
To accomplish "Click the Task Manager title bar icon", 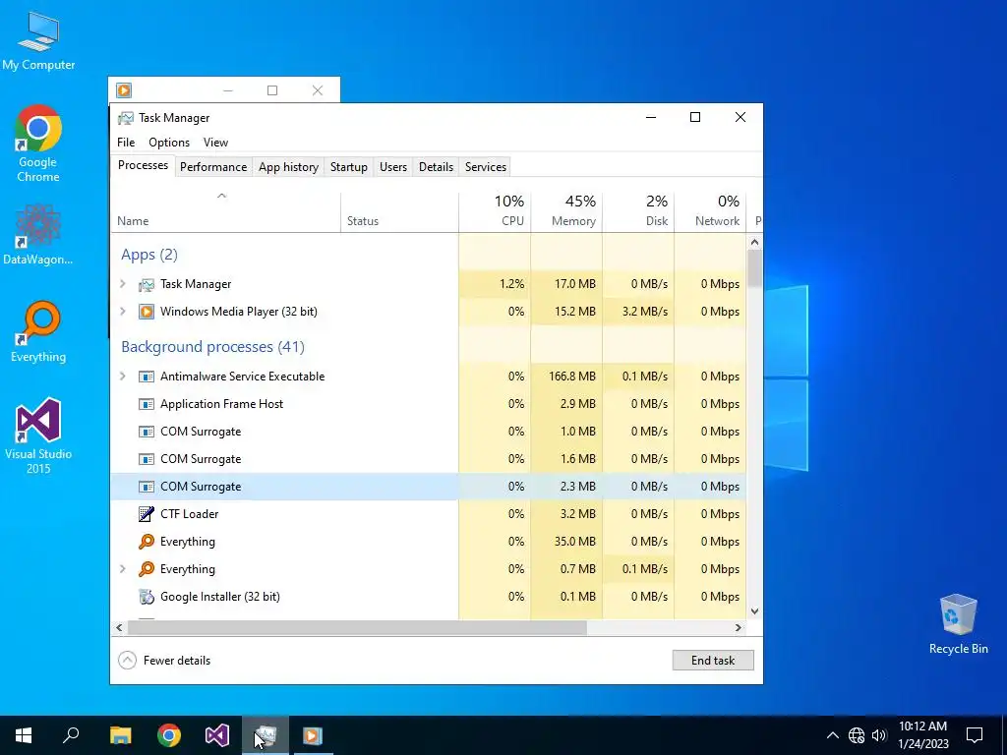I will pos(126,118).
